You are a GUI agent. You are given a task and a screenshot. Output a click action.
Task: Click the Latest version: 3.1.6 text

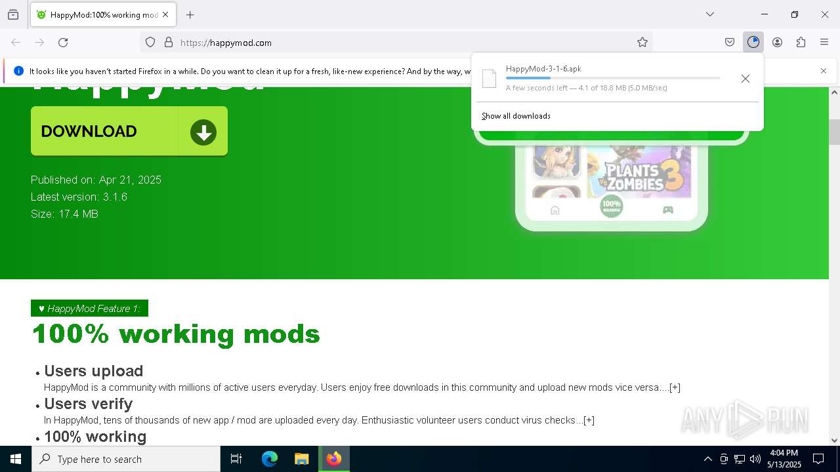pos(79,197)
